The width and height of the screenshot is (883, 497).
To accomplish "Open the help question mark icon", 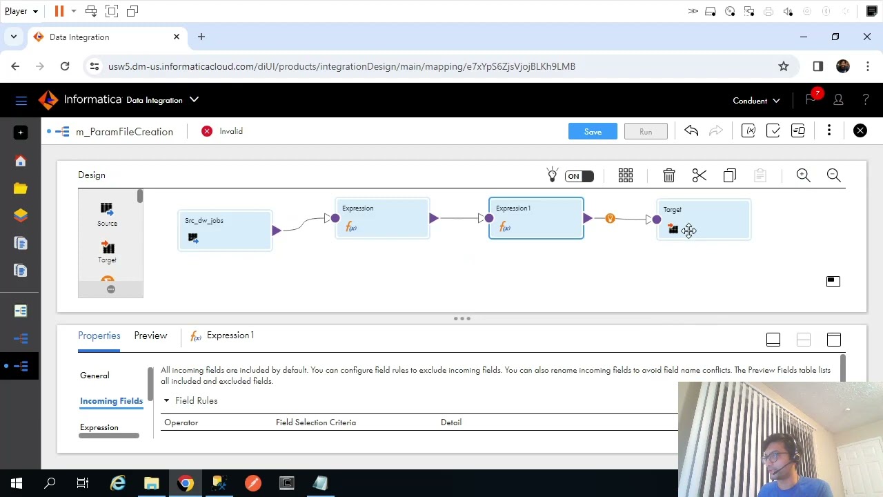I will click(x=866, y=101).
